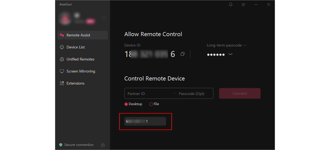The height and width of the screenshot is (150, 330).
Task: Show the passcode using the eye icon
Action: click(230, 54)
